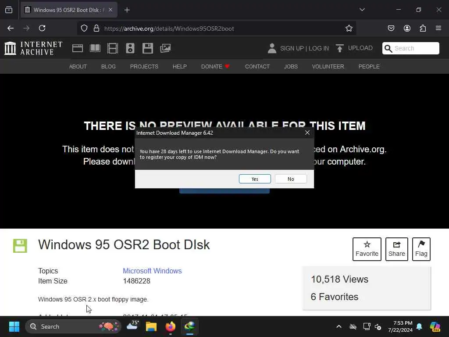Open the notifications bell icon
Screen dimensions: 449x337
[419, 326]
